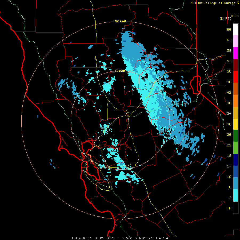Click the 26 legend value
240x240 pixels.
click(x=229, y=135)
